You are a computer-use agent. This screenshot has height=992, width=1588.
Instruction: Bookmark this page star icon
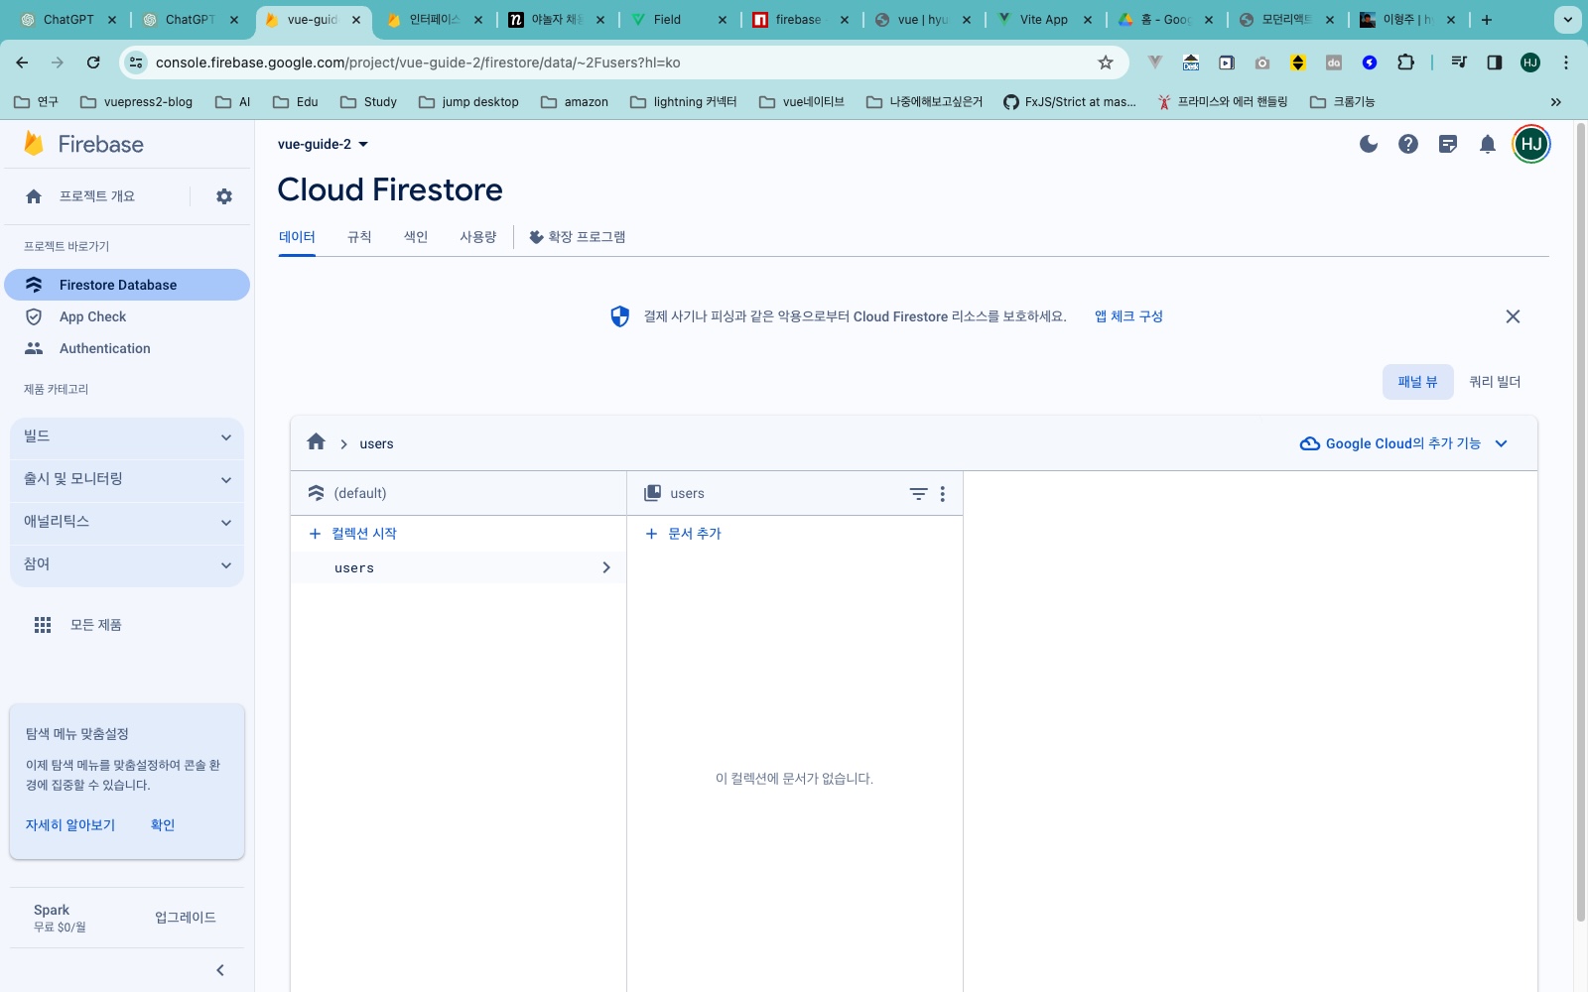(1106, 62)
